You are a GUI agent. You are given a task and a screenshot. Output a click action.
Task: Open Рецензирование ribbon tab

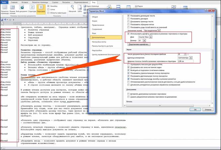[82, 2]
